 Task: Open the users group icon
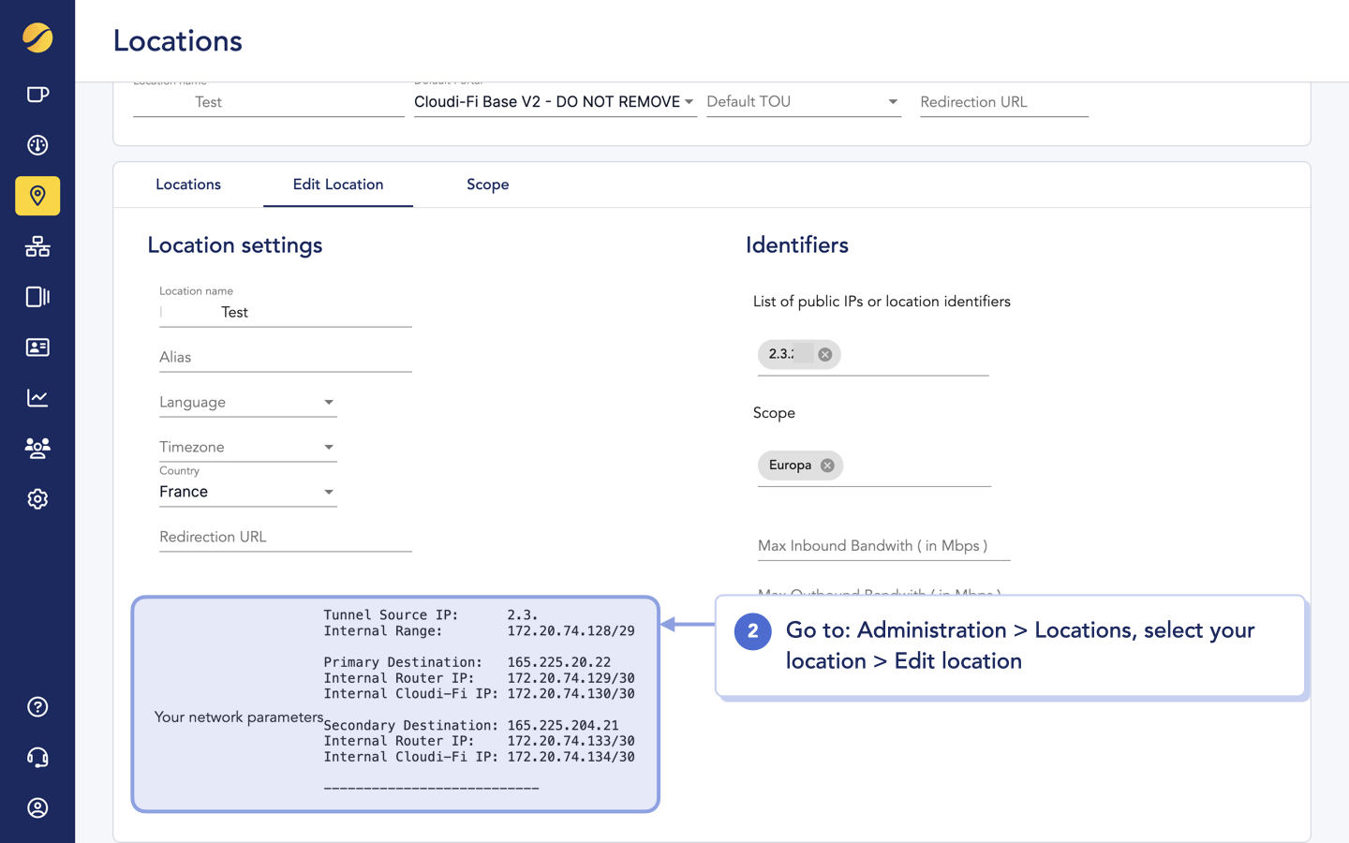coord(37,448)
